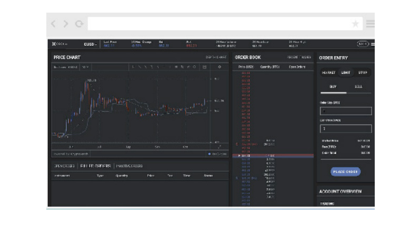Open the exchange menu icon beside login

[373, 44]
